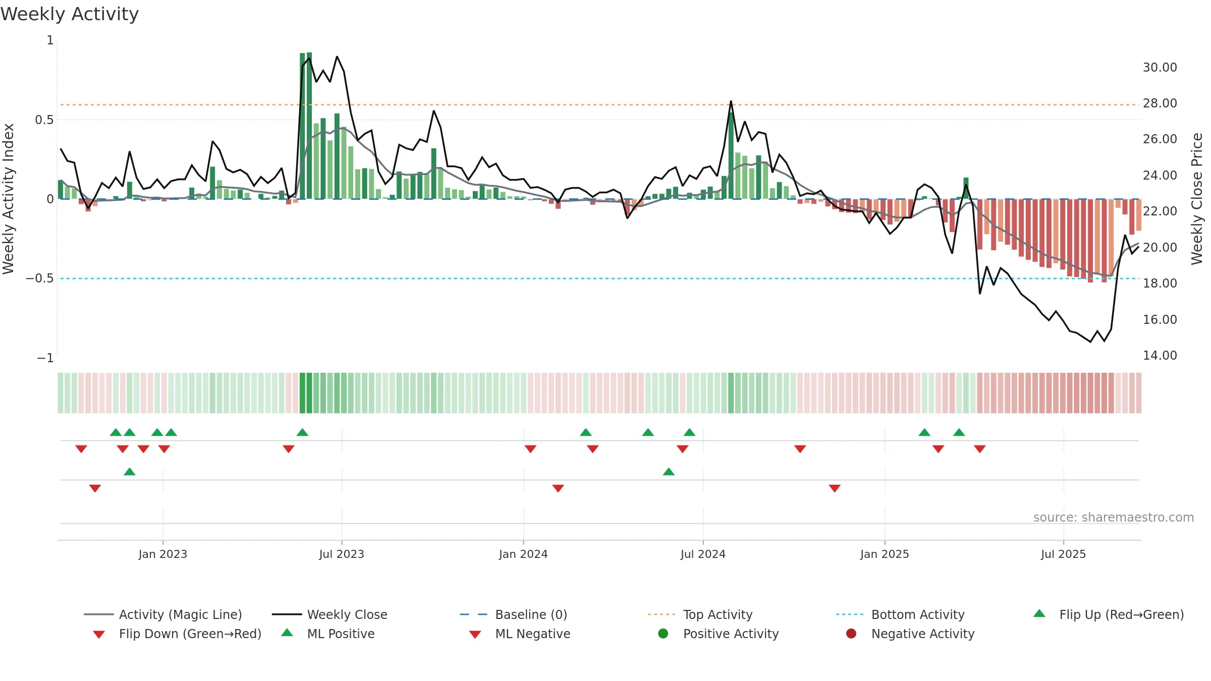Click the green triangle icon beside Flip Up
The image size is (1211, 681).
tap(1039, 613)
